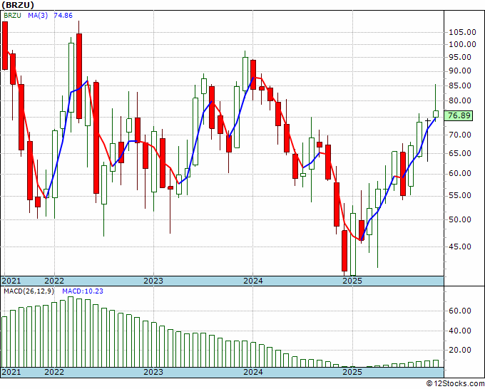Click the 76.89 current price label

460,116
